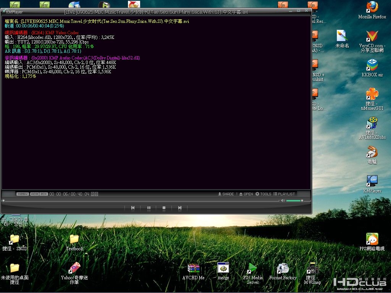Select the Textbook folder
The image size is (391, 293).
click(x=74, y=240)
